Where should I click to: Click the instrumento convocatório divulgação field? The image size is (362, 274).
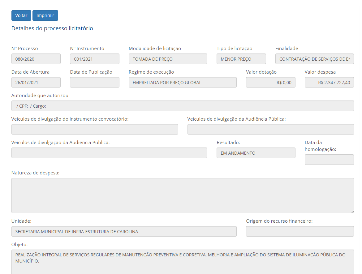pyautogui.click(x=95, y=129)
